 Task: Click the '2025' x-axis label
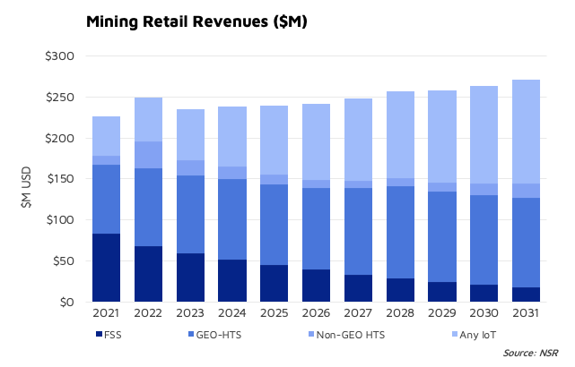pyautogui.click(x=274, y=313)
